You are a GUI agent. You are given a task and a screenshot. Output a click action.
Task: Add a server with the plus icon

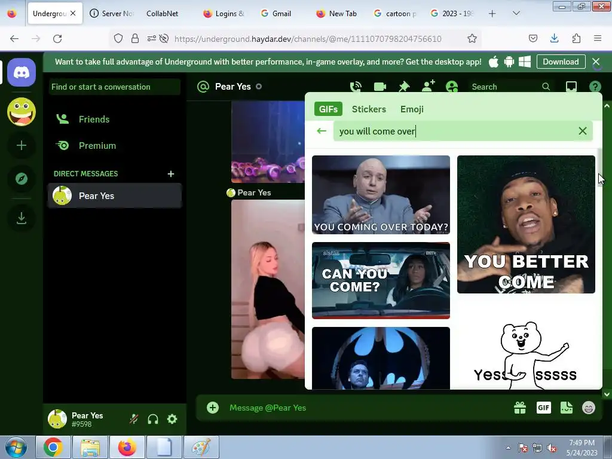click(22, 146)
